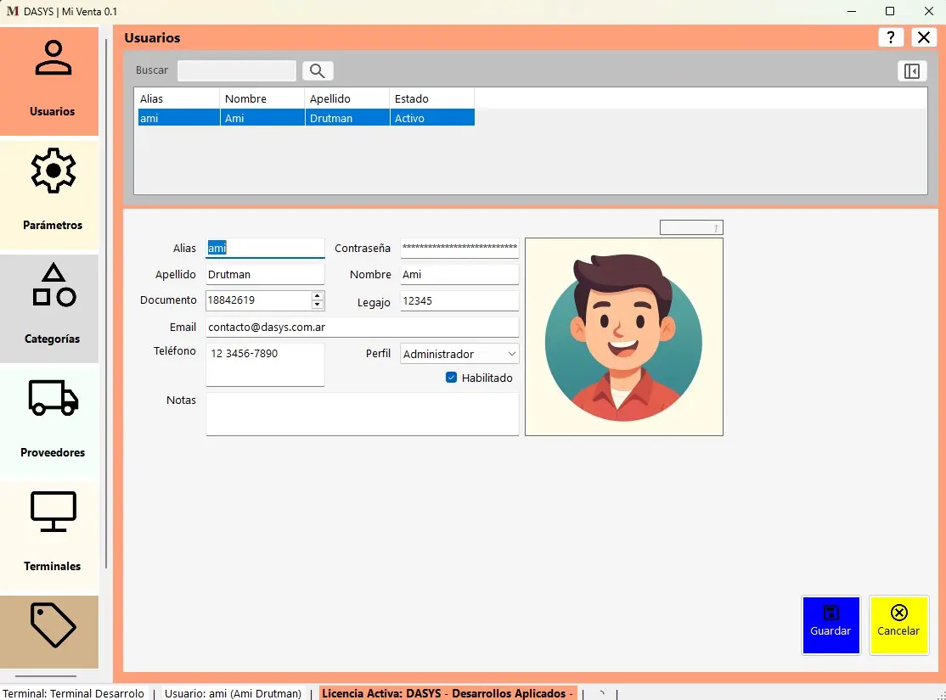Open Terminales monitor icon
946x700 pixels.
53,511
